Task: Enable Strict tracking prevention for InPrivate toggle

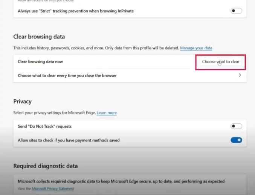Action: [236, 11]
